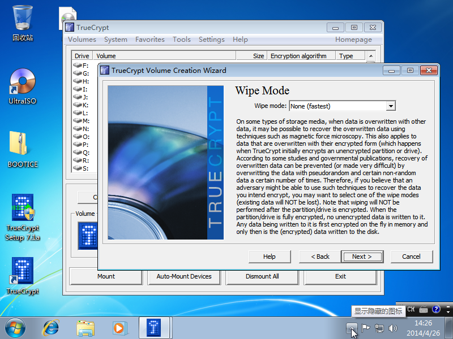Sort by the Drive column header
453x339 pixels.
(x=82, y=55)
